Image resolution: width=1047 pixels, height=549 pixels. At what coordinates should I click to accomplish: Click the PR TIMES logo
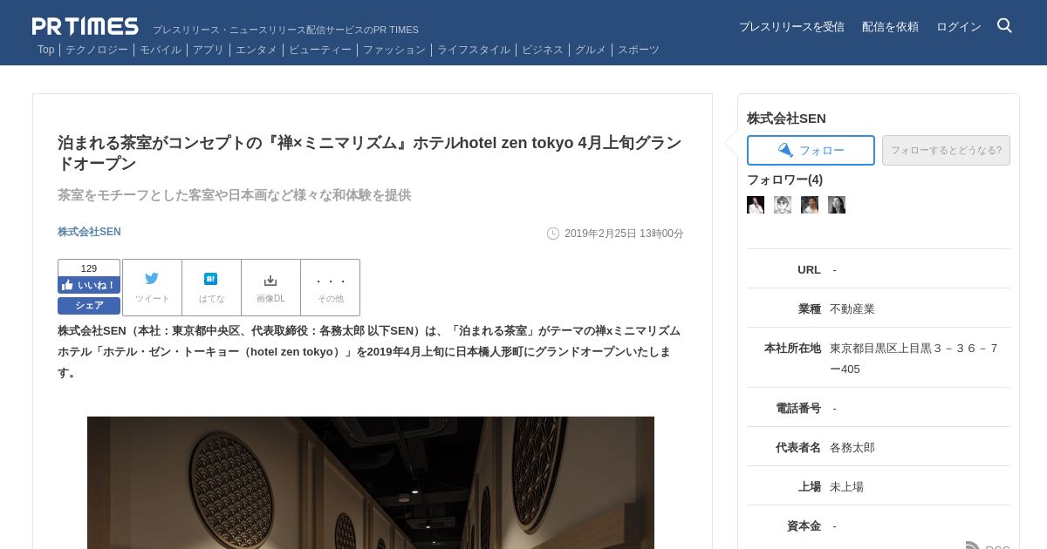pyautogui.click(x=86, y=26)
